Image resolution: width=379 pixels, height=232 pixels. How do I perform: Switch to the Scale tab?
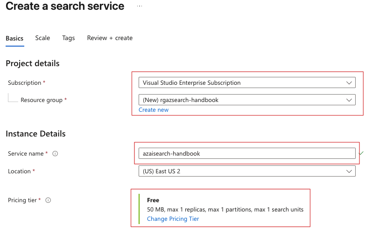tap(42, 38)
